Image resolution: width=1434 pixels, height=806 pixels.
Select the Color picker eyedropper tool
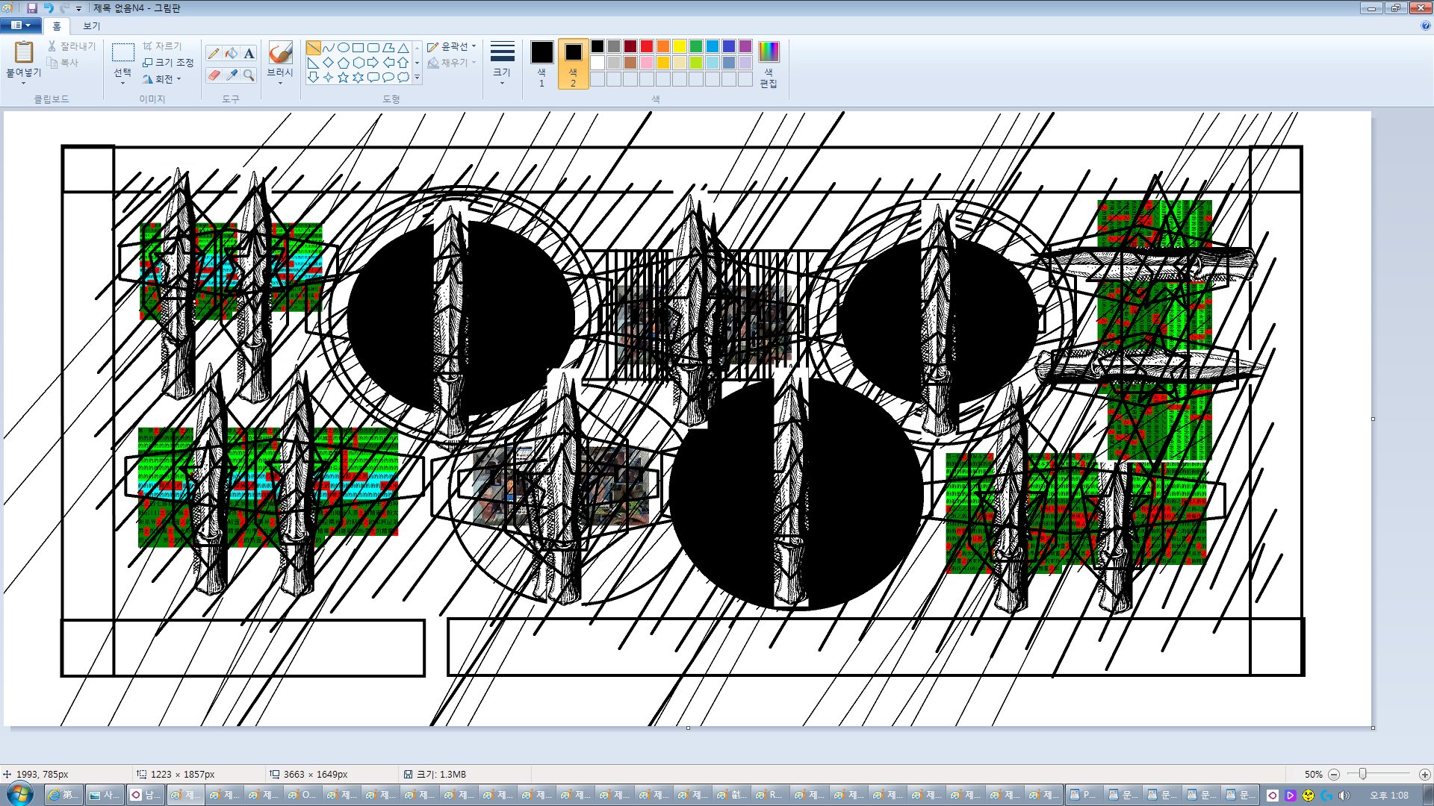232,75
